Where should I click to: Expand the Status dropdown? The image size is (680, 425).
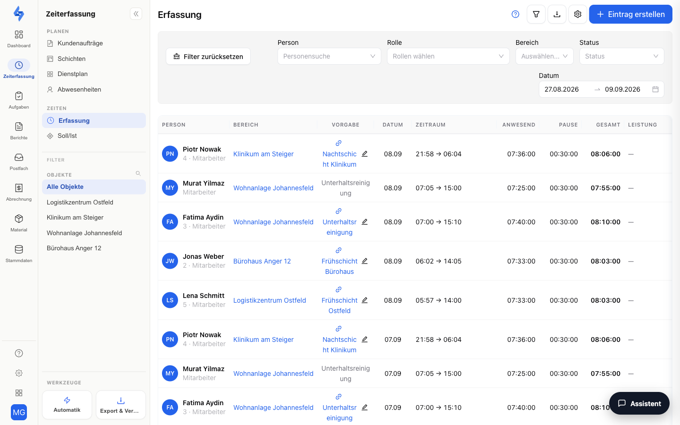621,56
